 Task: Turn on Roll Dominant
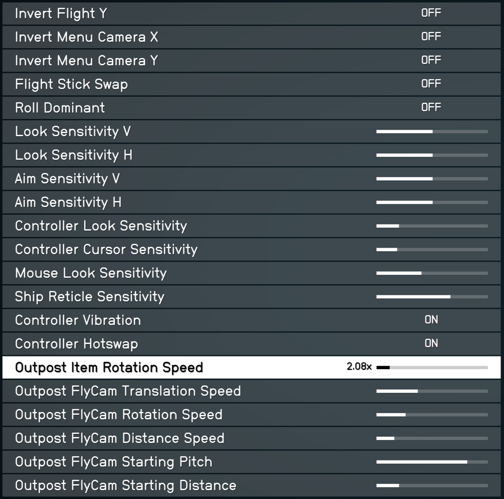[x=431, y=108]
